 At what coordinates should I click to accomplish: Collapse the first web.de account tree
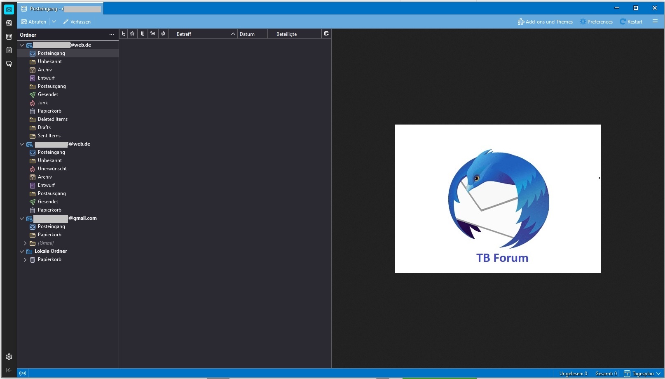22,45
